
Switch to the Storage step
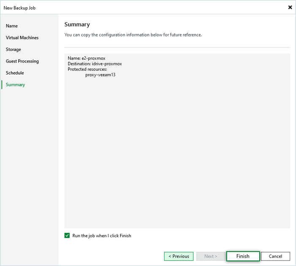14,50
